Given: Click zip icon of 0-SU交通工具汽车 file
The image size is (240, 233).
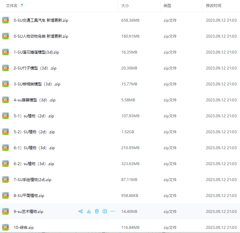Looking at the screenshot, I should (5, 20).
